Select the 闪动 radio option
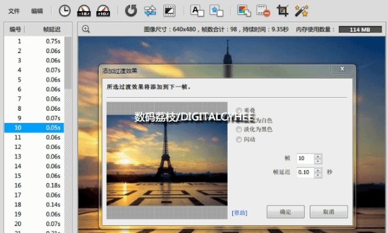This screenshot has width=388, height=233. [239, 139]
